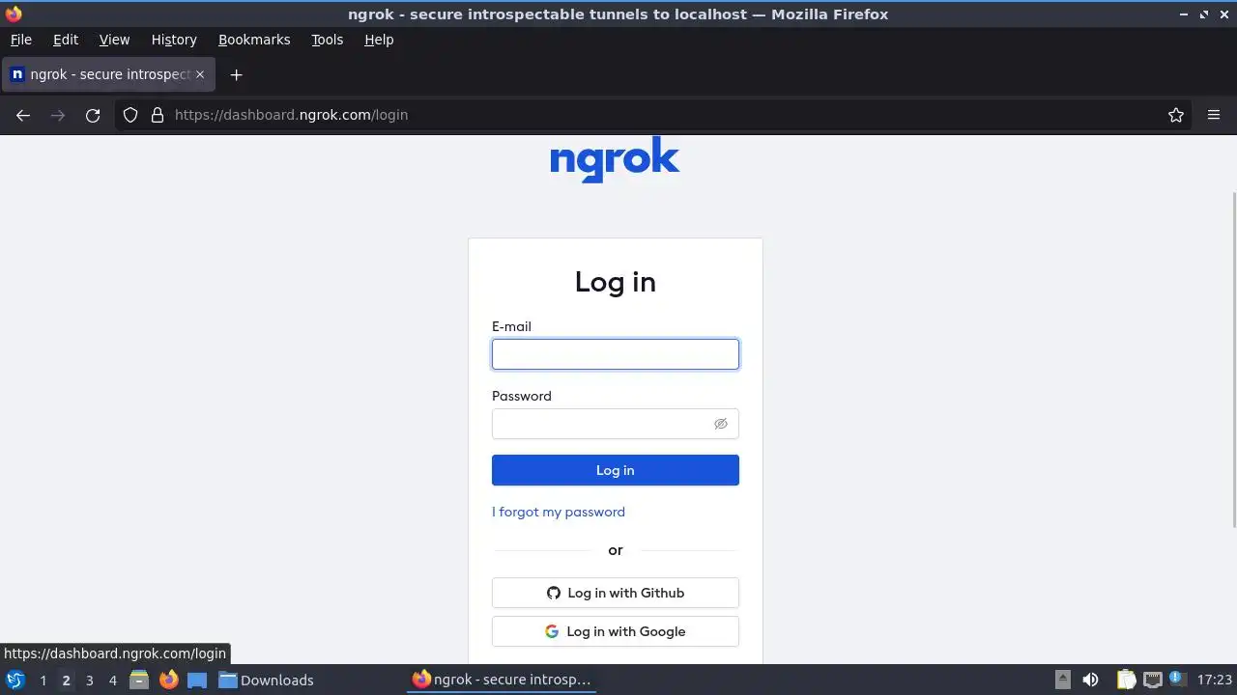Open the volume speaker icon
This screenshot has height=695, width=1237.
click(1090, 680)
